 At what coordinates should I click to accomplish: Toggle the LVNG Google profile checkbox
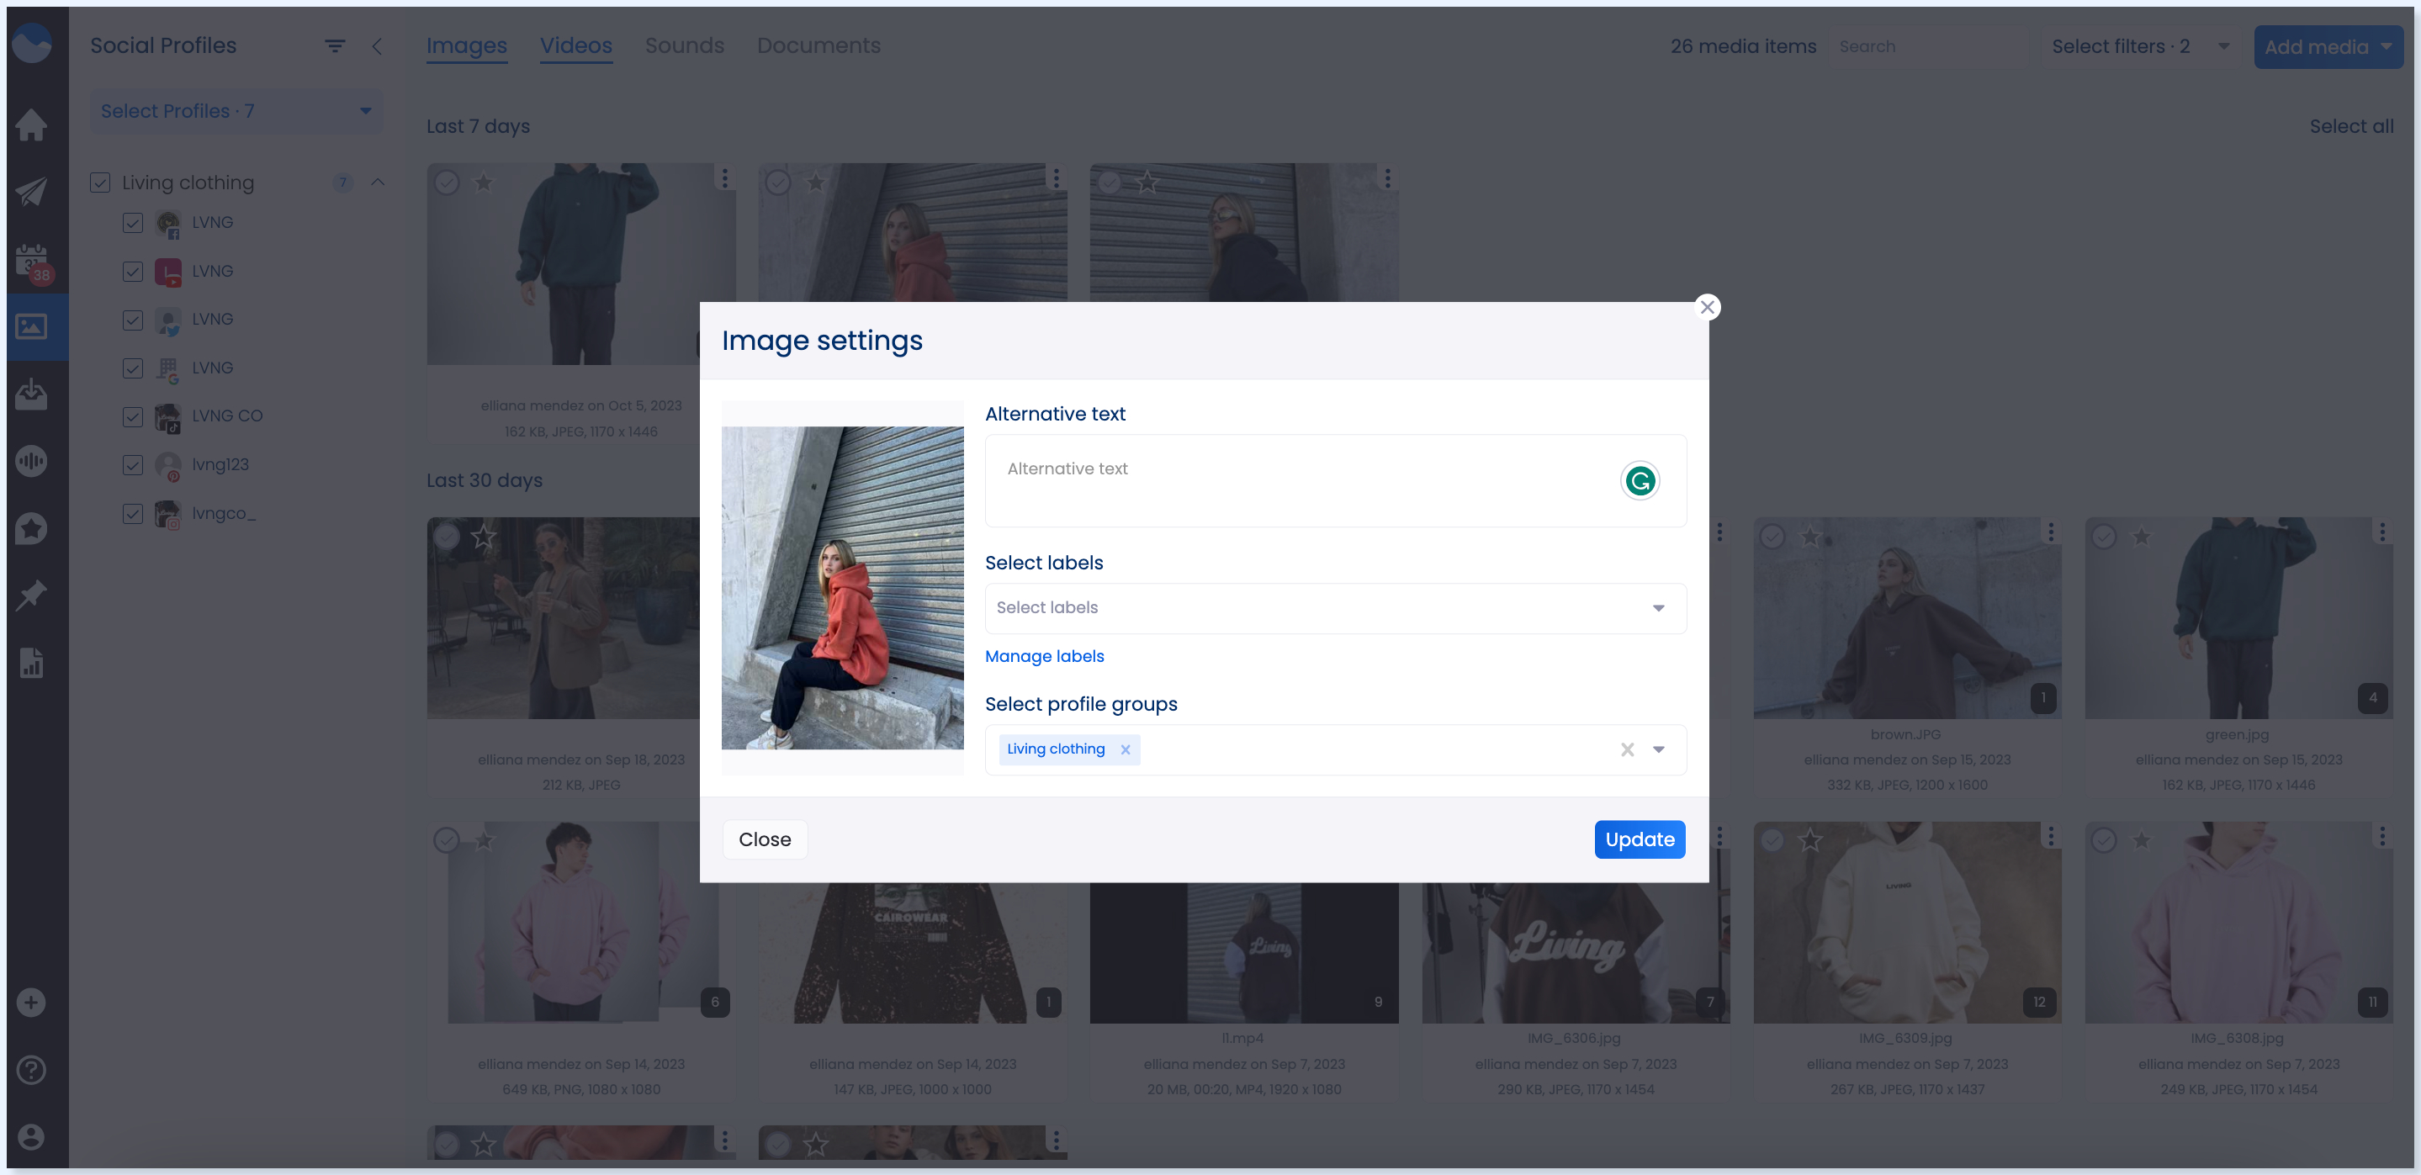(x=133, y=368)
